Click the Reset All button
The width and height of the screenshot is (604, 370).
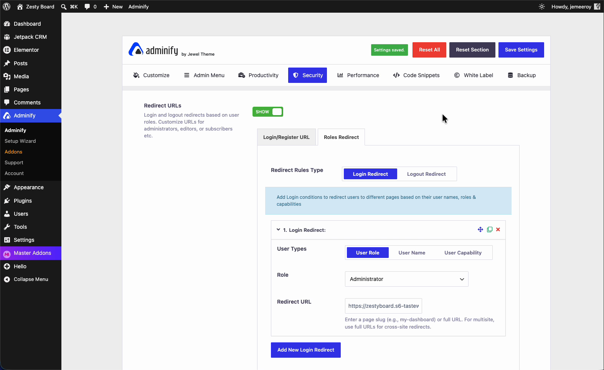[x=429, y=50]
